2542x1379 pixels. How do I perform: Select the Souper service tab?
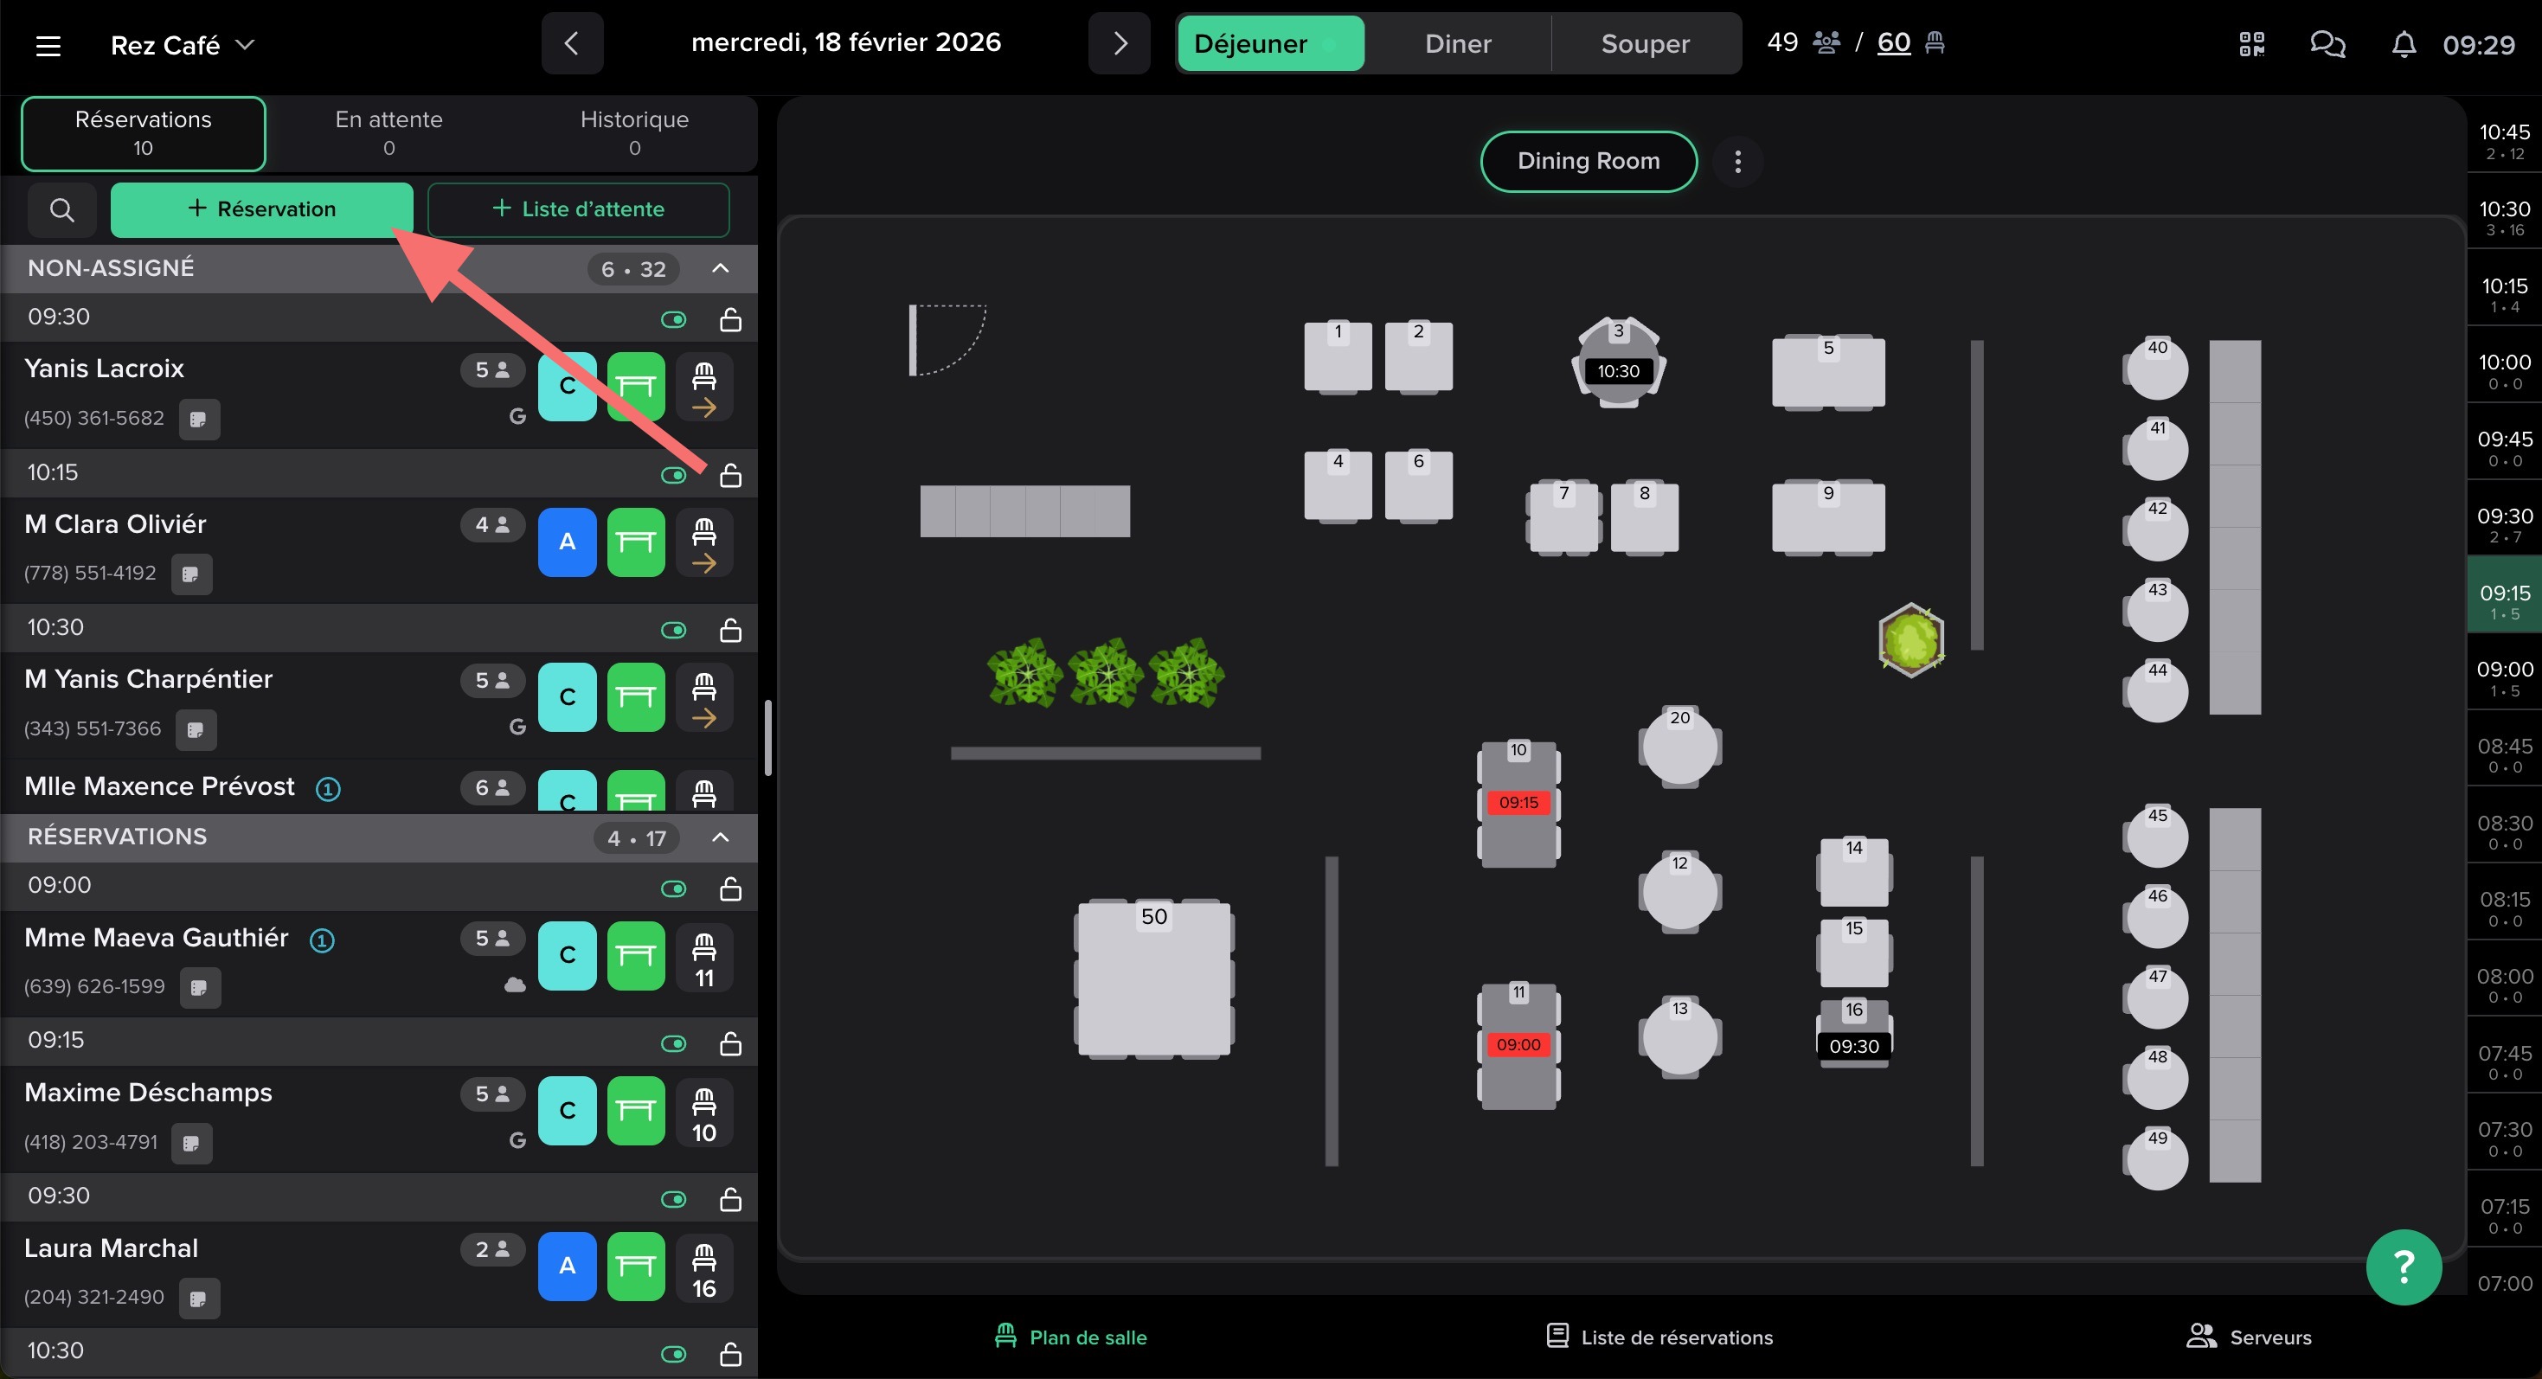[1644, 44]
